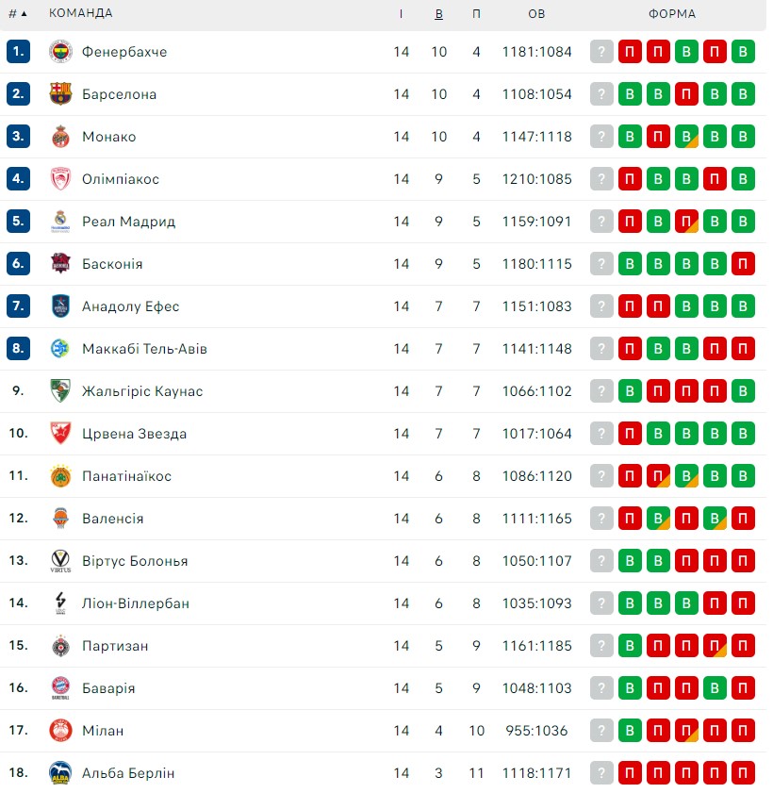Open the Олімпіакос team logo
The height and width of the screenshot is (793, 773).
[x=60, y=179]
